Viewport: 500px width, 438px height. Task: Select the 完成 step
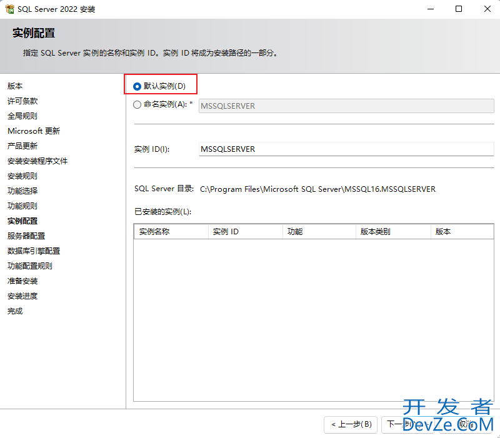tap(15, 311)
